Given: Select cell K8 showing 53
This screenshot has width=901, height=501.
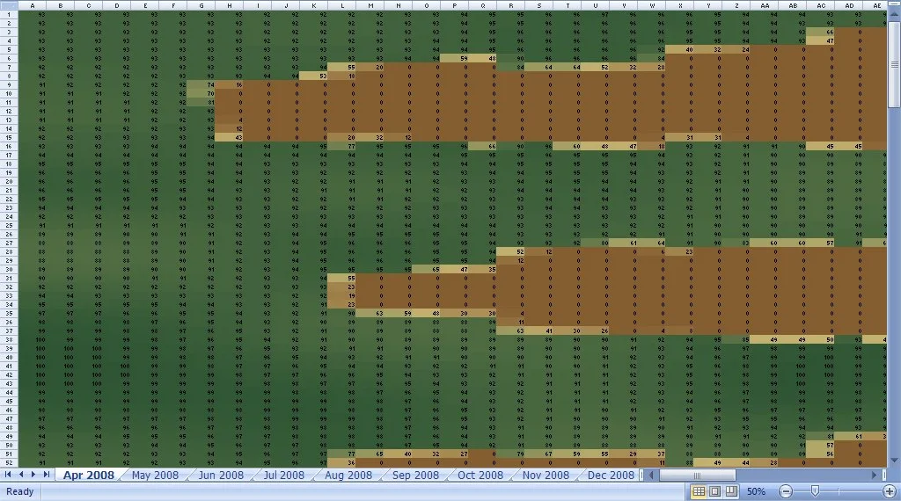Looking at the screenshot, I should (x=314, y=76).
